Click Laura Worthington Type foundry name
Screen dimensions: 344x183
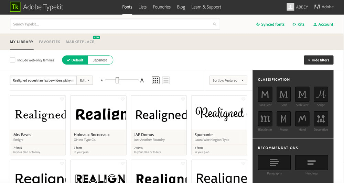pos(212,140)
